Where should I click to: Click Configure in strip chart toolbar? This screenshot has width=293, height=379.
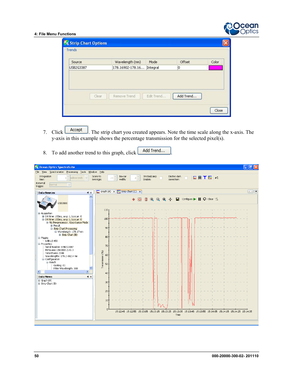(x=187, y=199)
